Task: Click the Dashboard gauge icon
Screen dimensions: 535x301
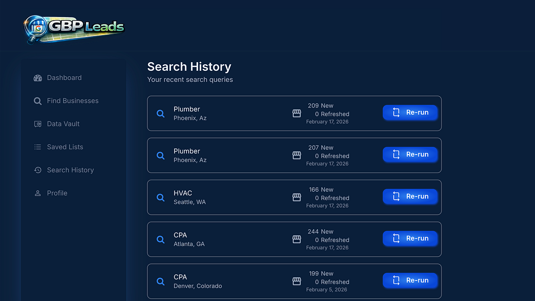Action: [38, 78]
